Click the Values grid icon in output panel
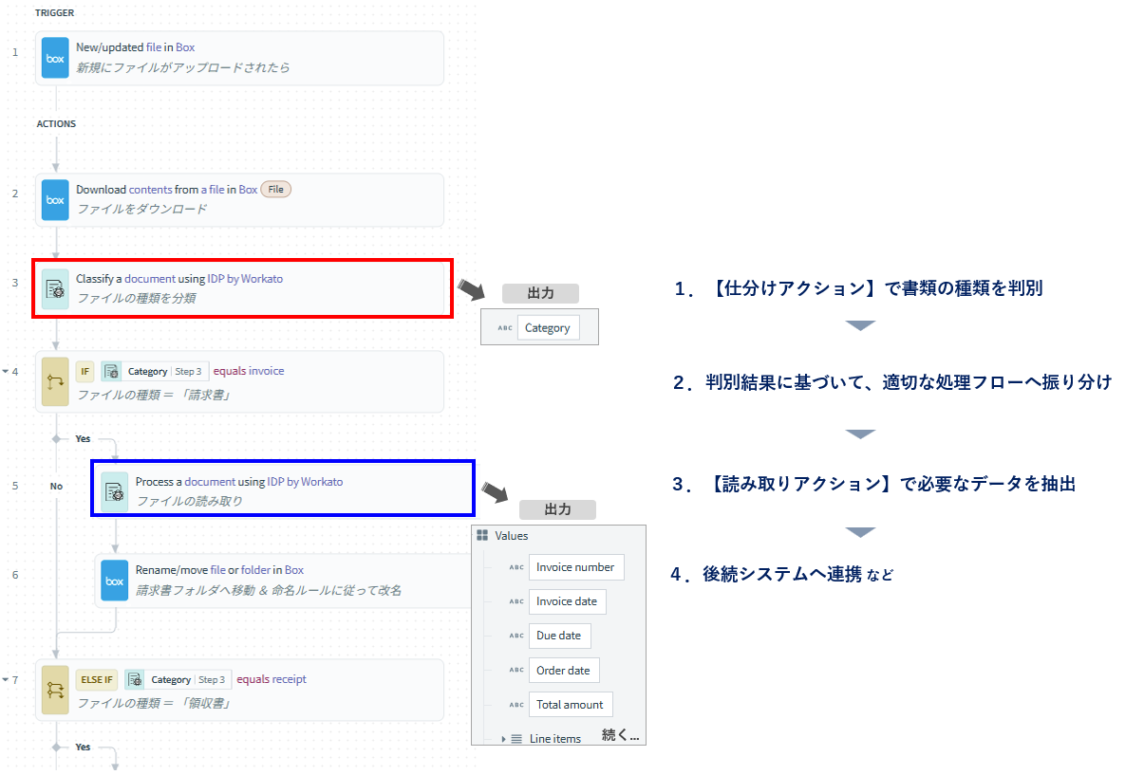Viewport: 1125px width, 775px height. pyautogui.click(x=482, y=536)
